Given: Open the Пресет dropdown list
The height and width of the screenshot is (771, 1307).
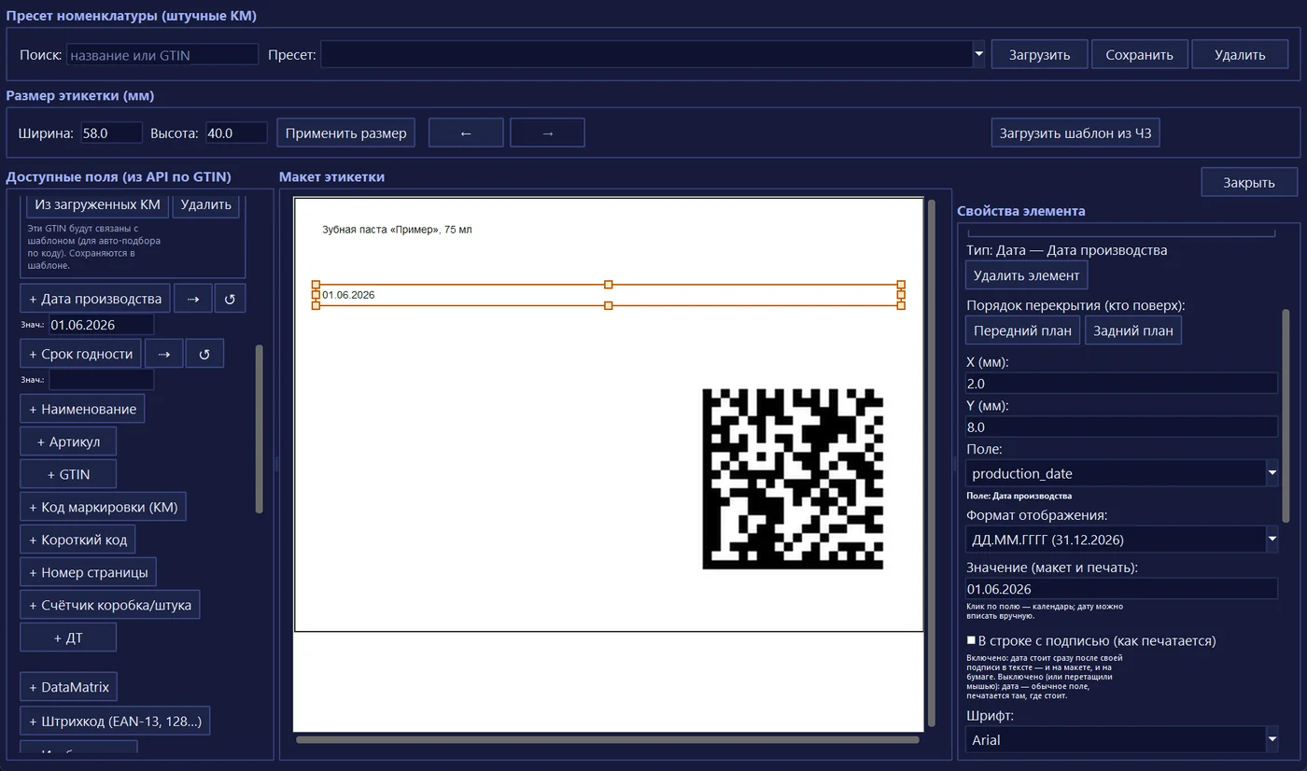Looking at the screenshot, I should coord(979,54).
